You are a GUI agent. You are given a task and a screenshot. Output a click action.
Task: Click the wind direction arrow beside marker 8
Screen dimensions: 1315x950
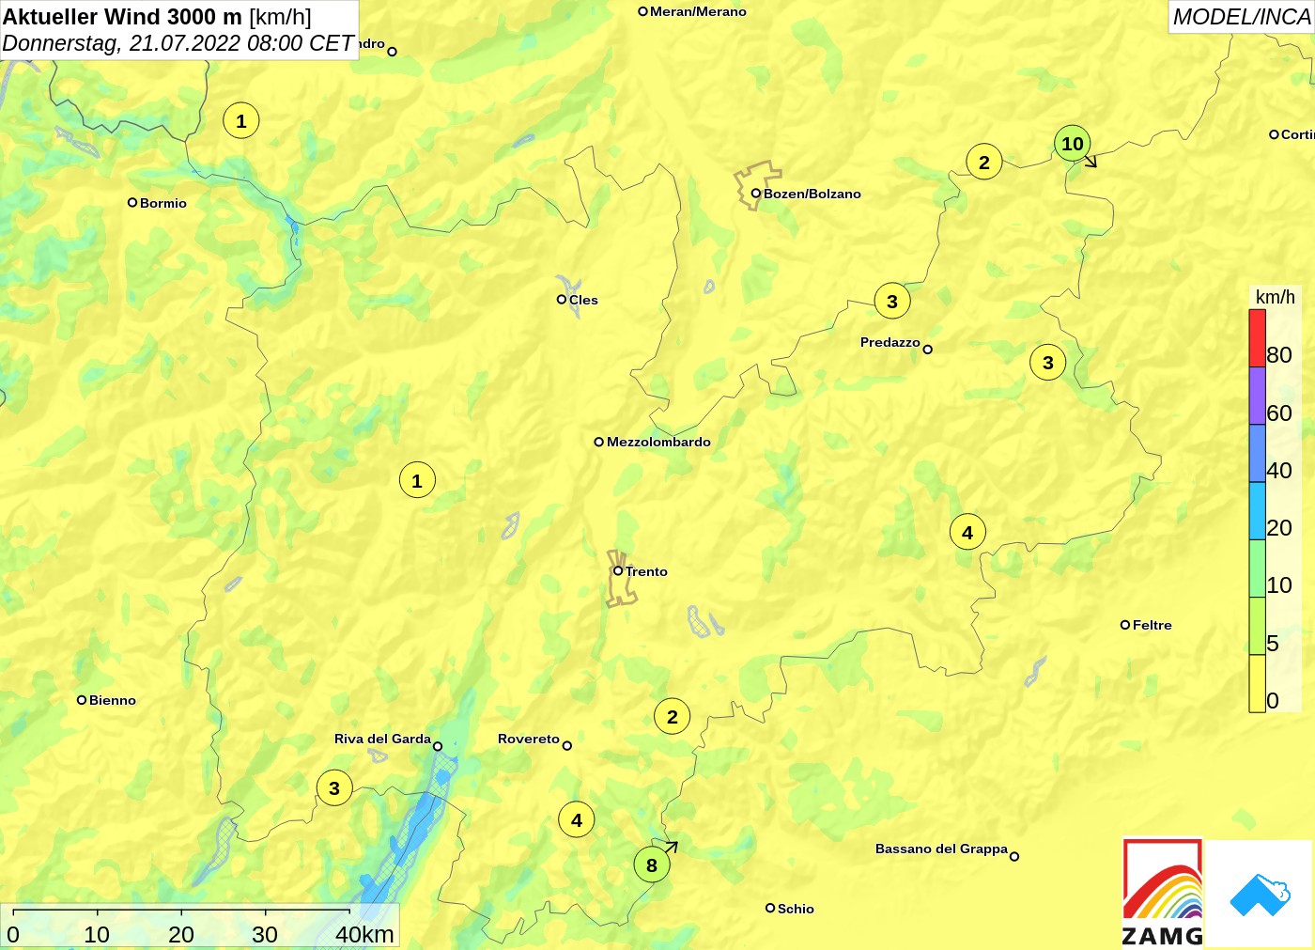[x=671, y=847]
